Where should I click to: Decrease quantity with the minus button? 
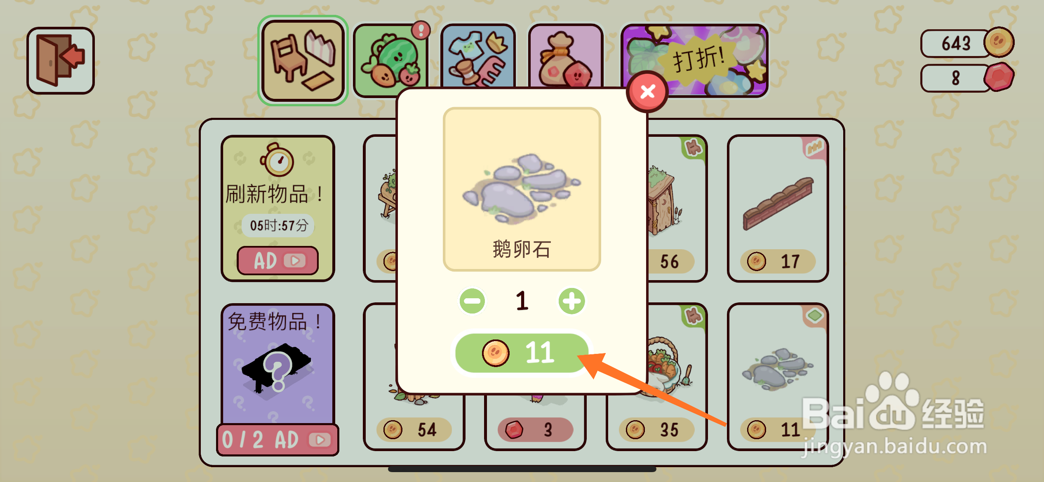(472, 301)
